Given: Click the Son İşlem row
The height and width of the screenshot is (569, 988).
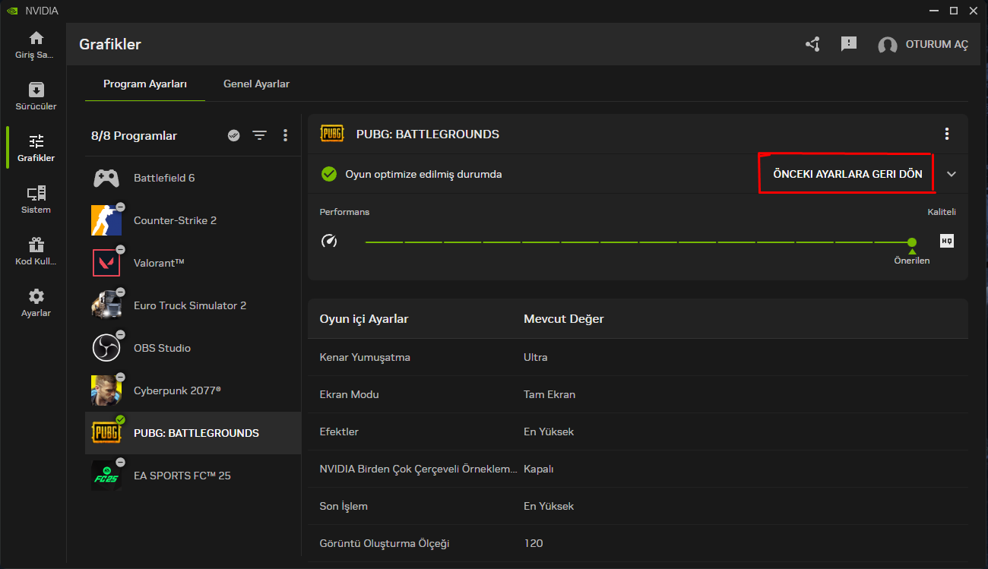Looking at the screenshot, I should (638, 506).
